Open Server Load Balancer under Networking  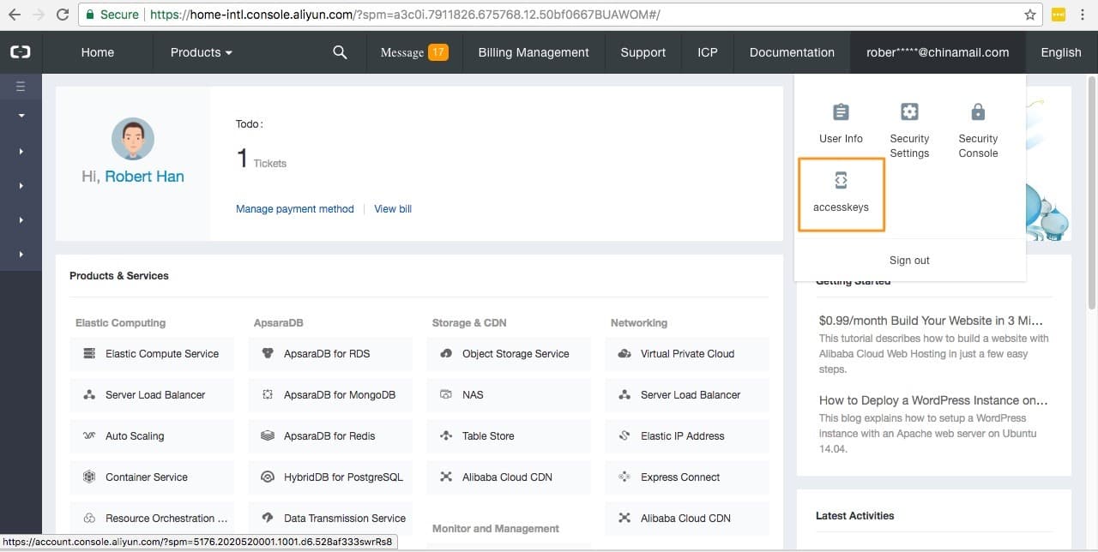click(687, 394)
